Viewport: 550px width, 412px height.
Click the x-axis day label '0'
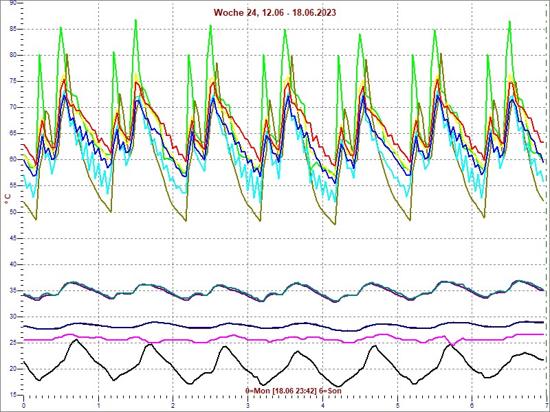pyautogui.click(x=24, y=407)
